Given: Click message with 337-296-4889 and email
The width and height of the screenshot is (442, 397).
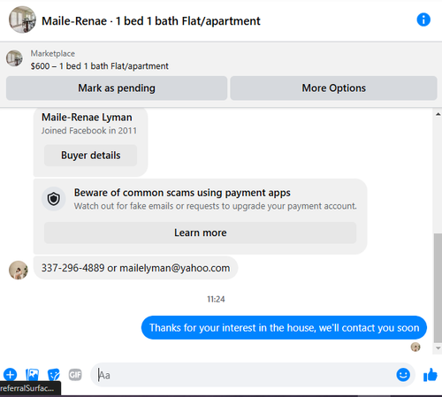Looking at the screenshot, I should [x=135, y=268].
